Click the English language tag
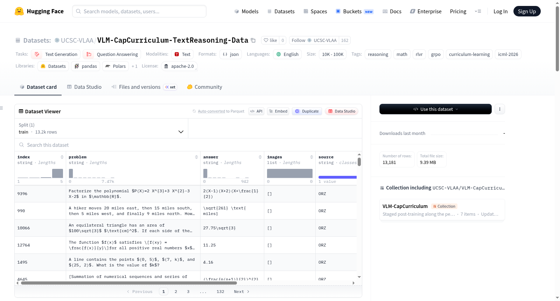 coord(287,55)
